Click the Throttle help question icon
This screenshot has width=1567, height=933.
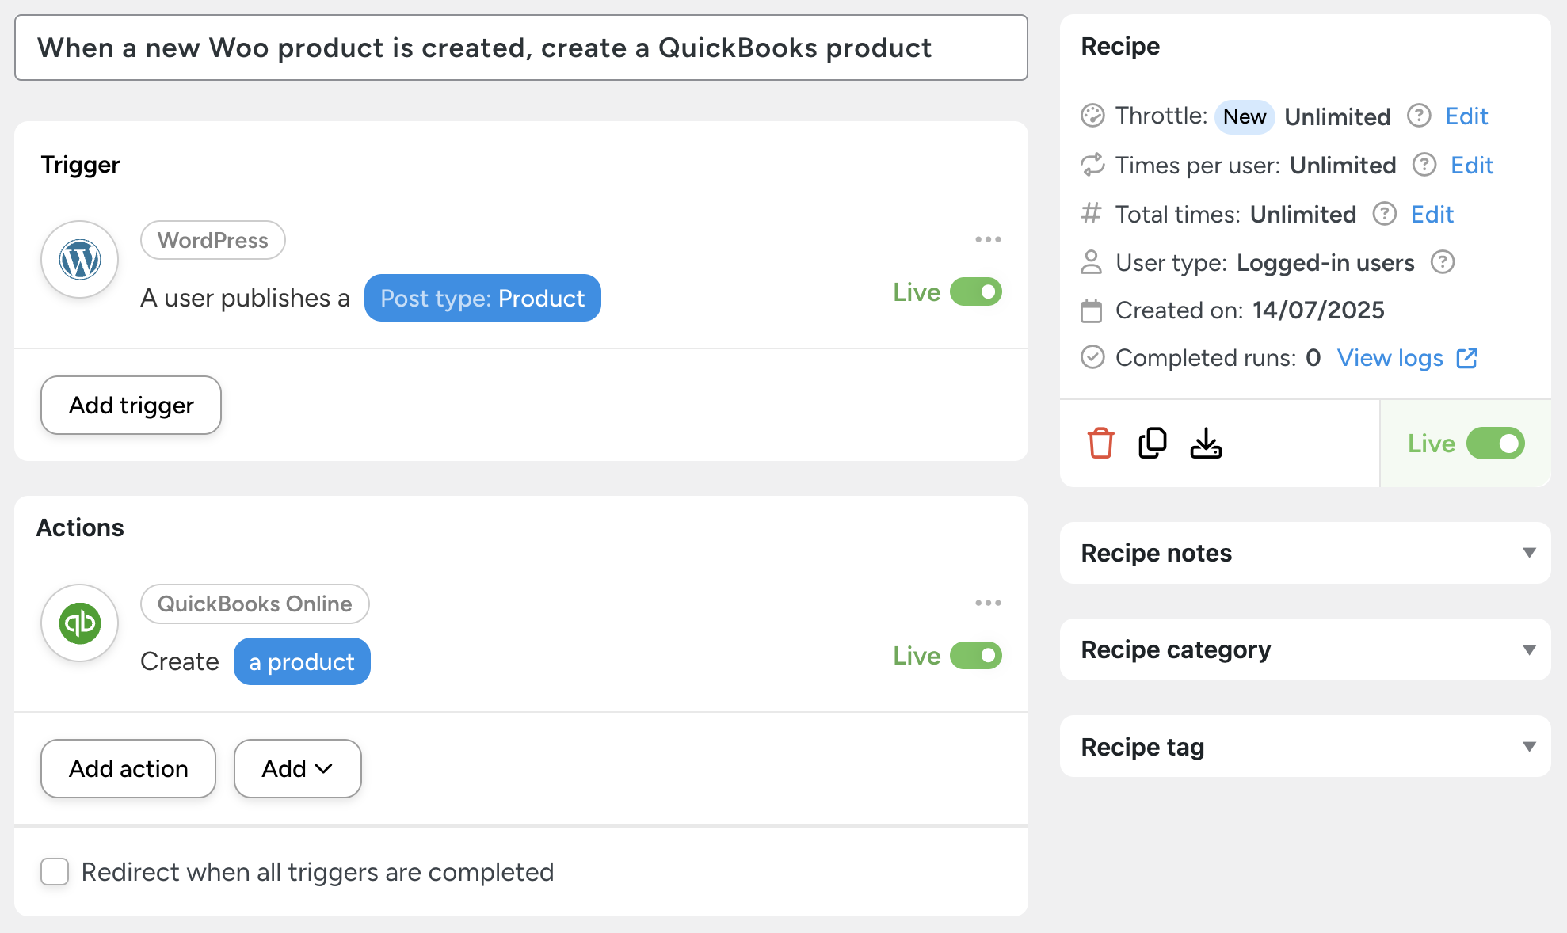(1418, 116)
